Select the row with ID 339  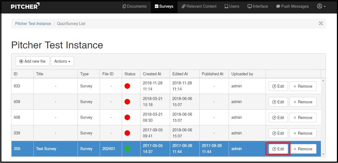pos(17,133)
